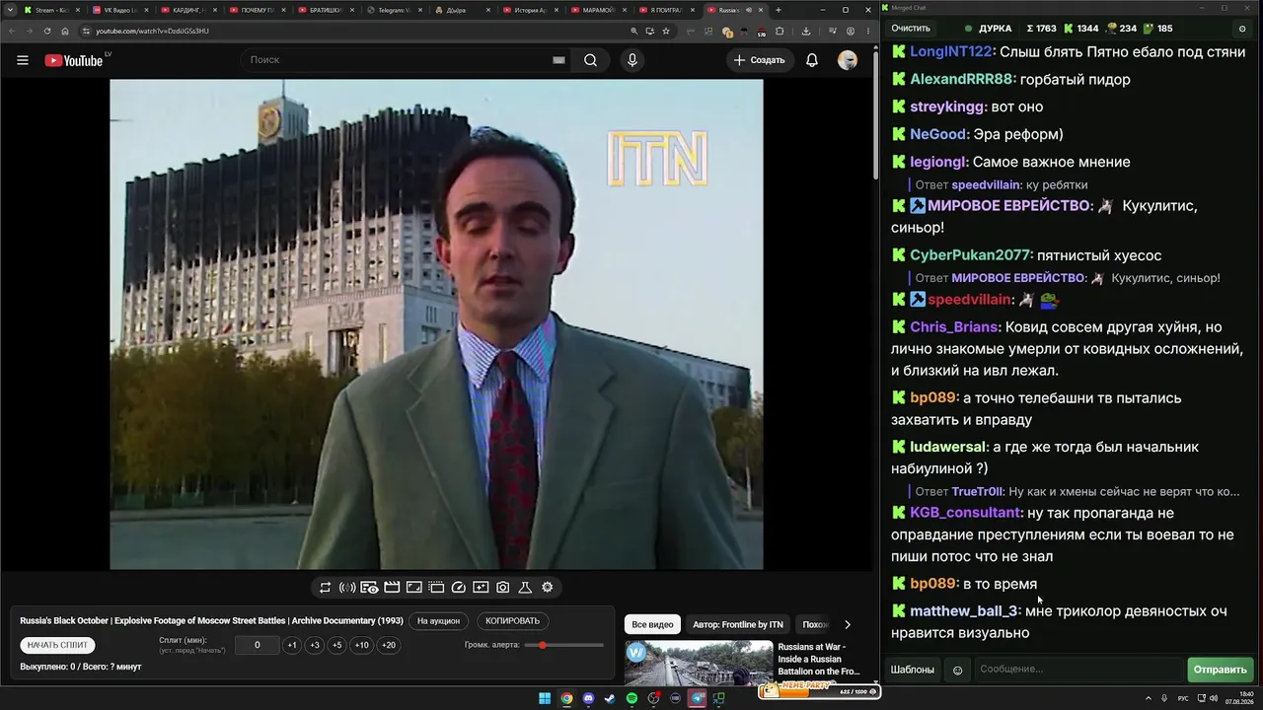
Task: Reload the page in browser toolbar
Action: coord(46,31)
